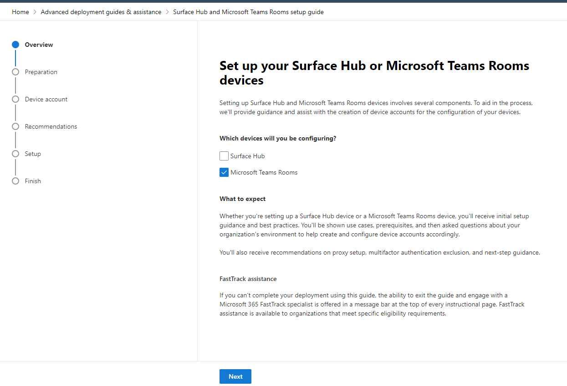Select the Overview step label in sidebar

(39, 45)
